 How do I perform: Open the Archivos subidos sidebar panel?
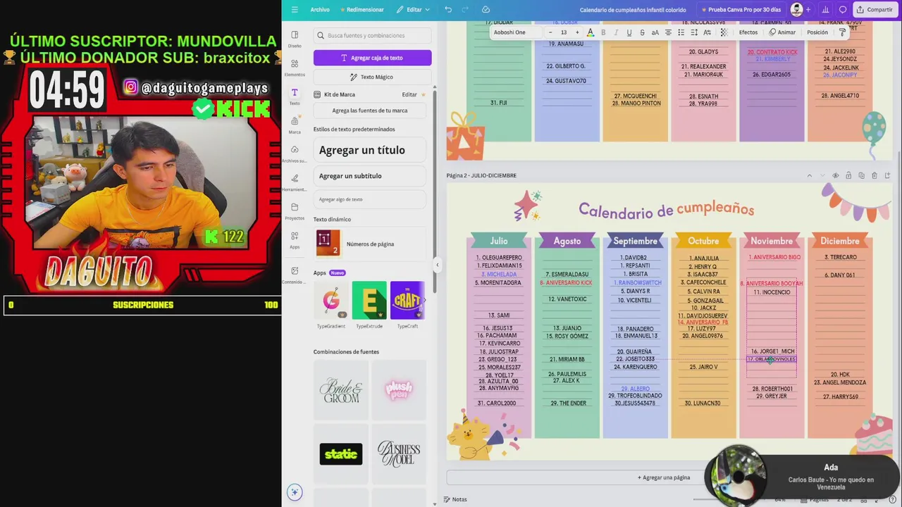pos(295,154)
